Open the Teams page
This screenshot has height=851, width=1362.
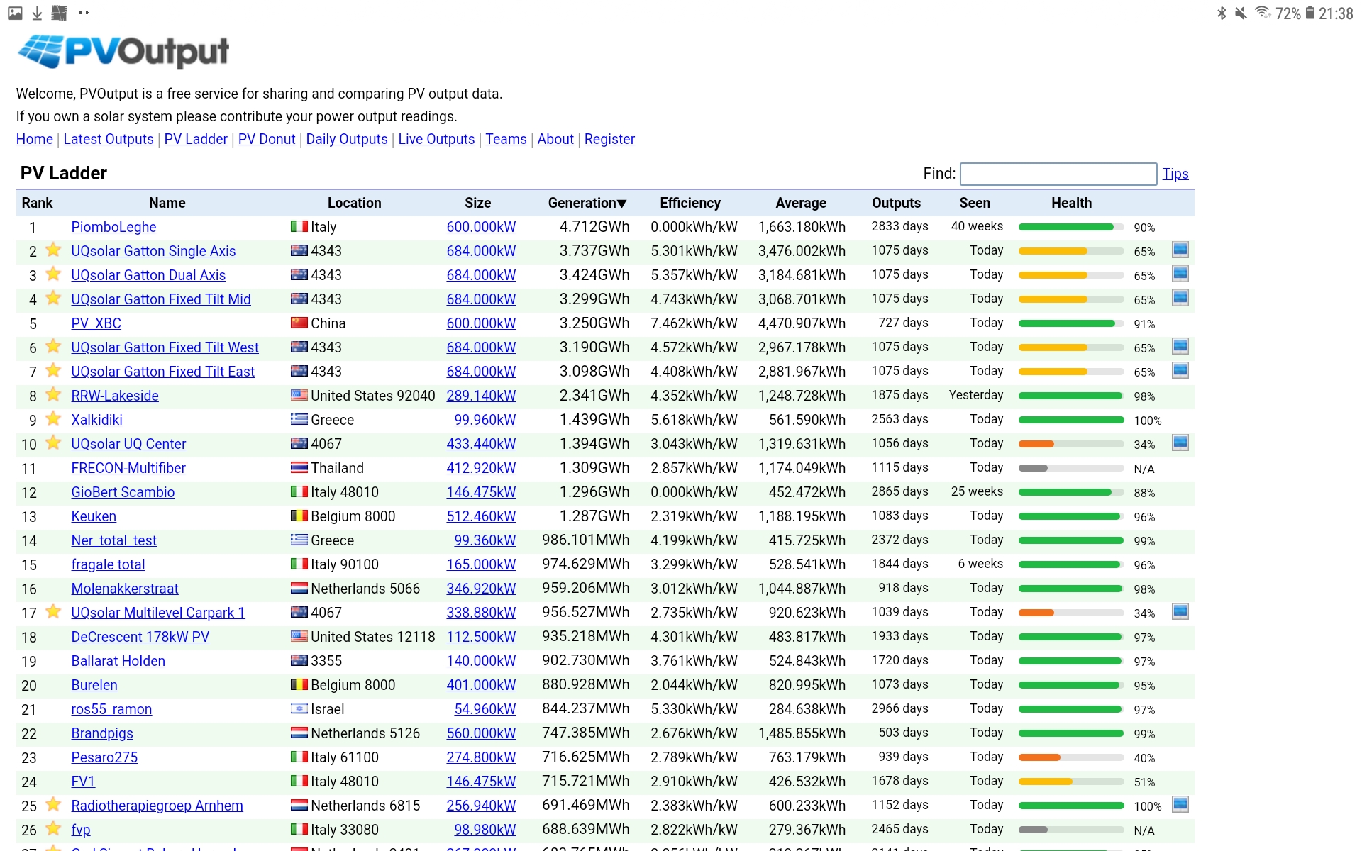[506, 139]
